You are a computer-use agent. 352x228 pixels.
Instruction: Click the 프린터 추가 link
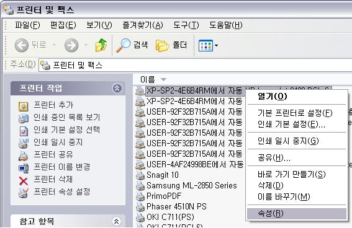(53, 105)
